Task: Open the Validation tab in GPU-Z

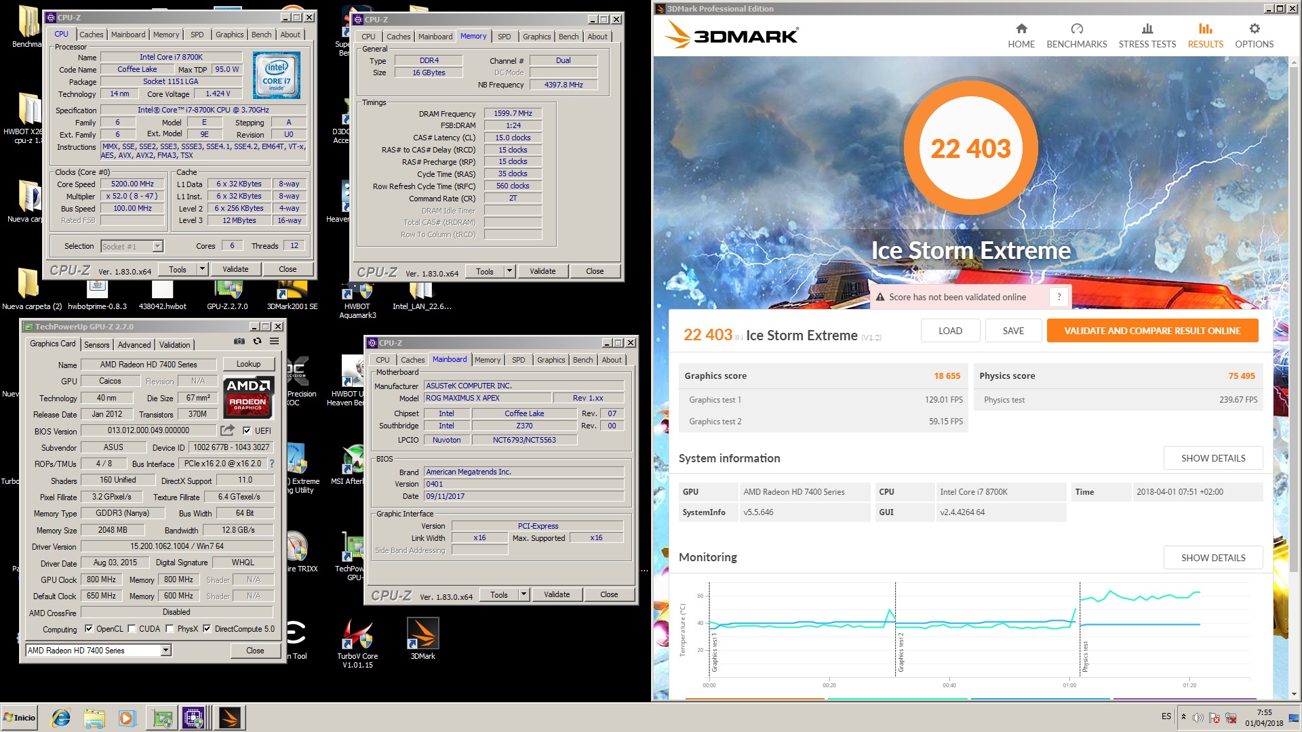Action: 175,345
